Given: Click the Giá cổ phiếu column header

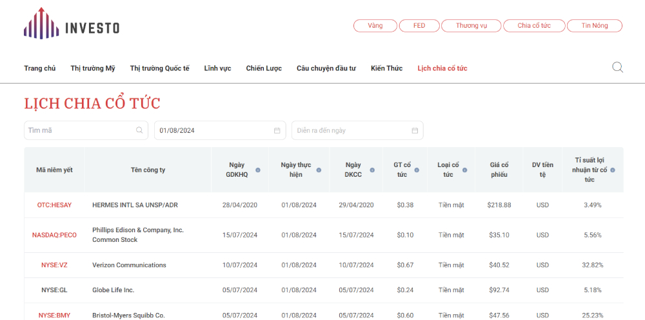Looking at the screenshot, I should (499, 170).
